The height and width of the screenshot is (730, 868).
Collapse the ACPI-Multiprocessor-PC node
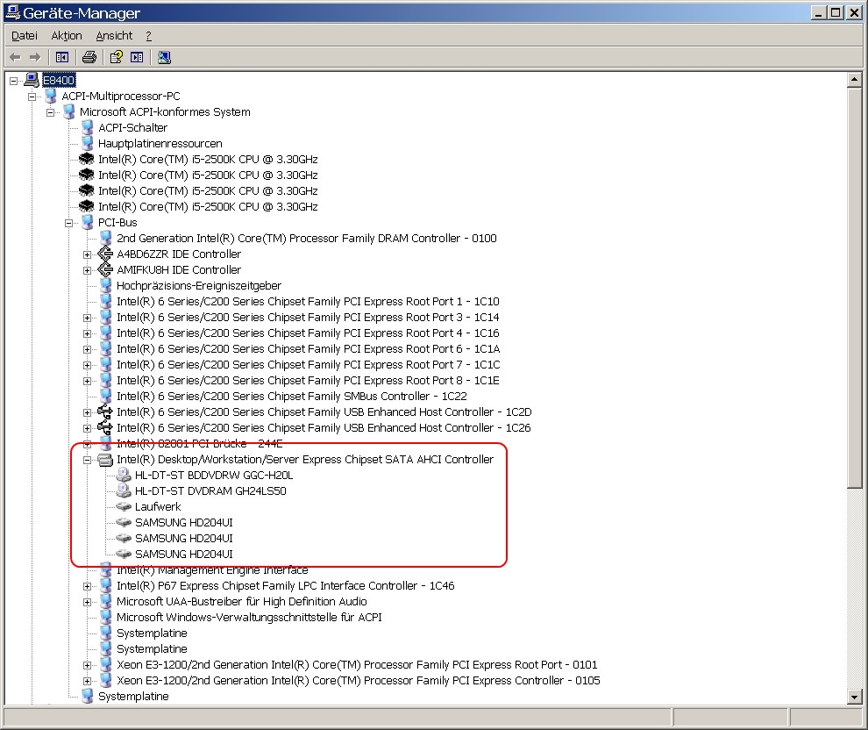[x=32, y=97]
